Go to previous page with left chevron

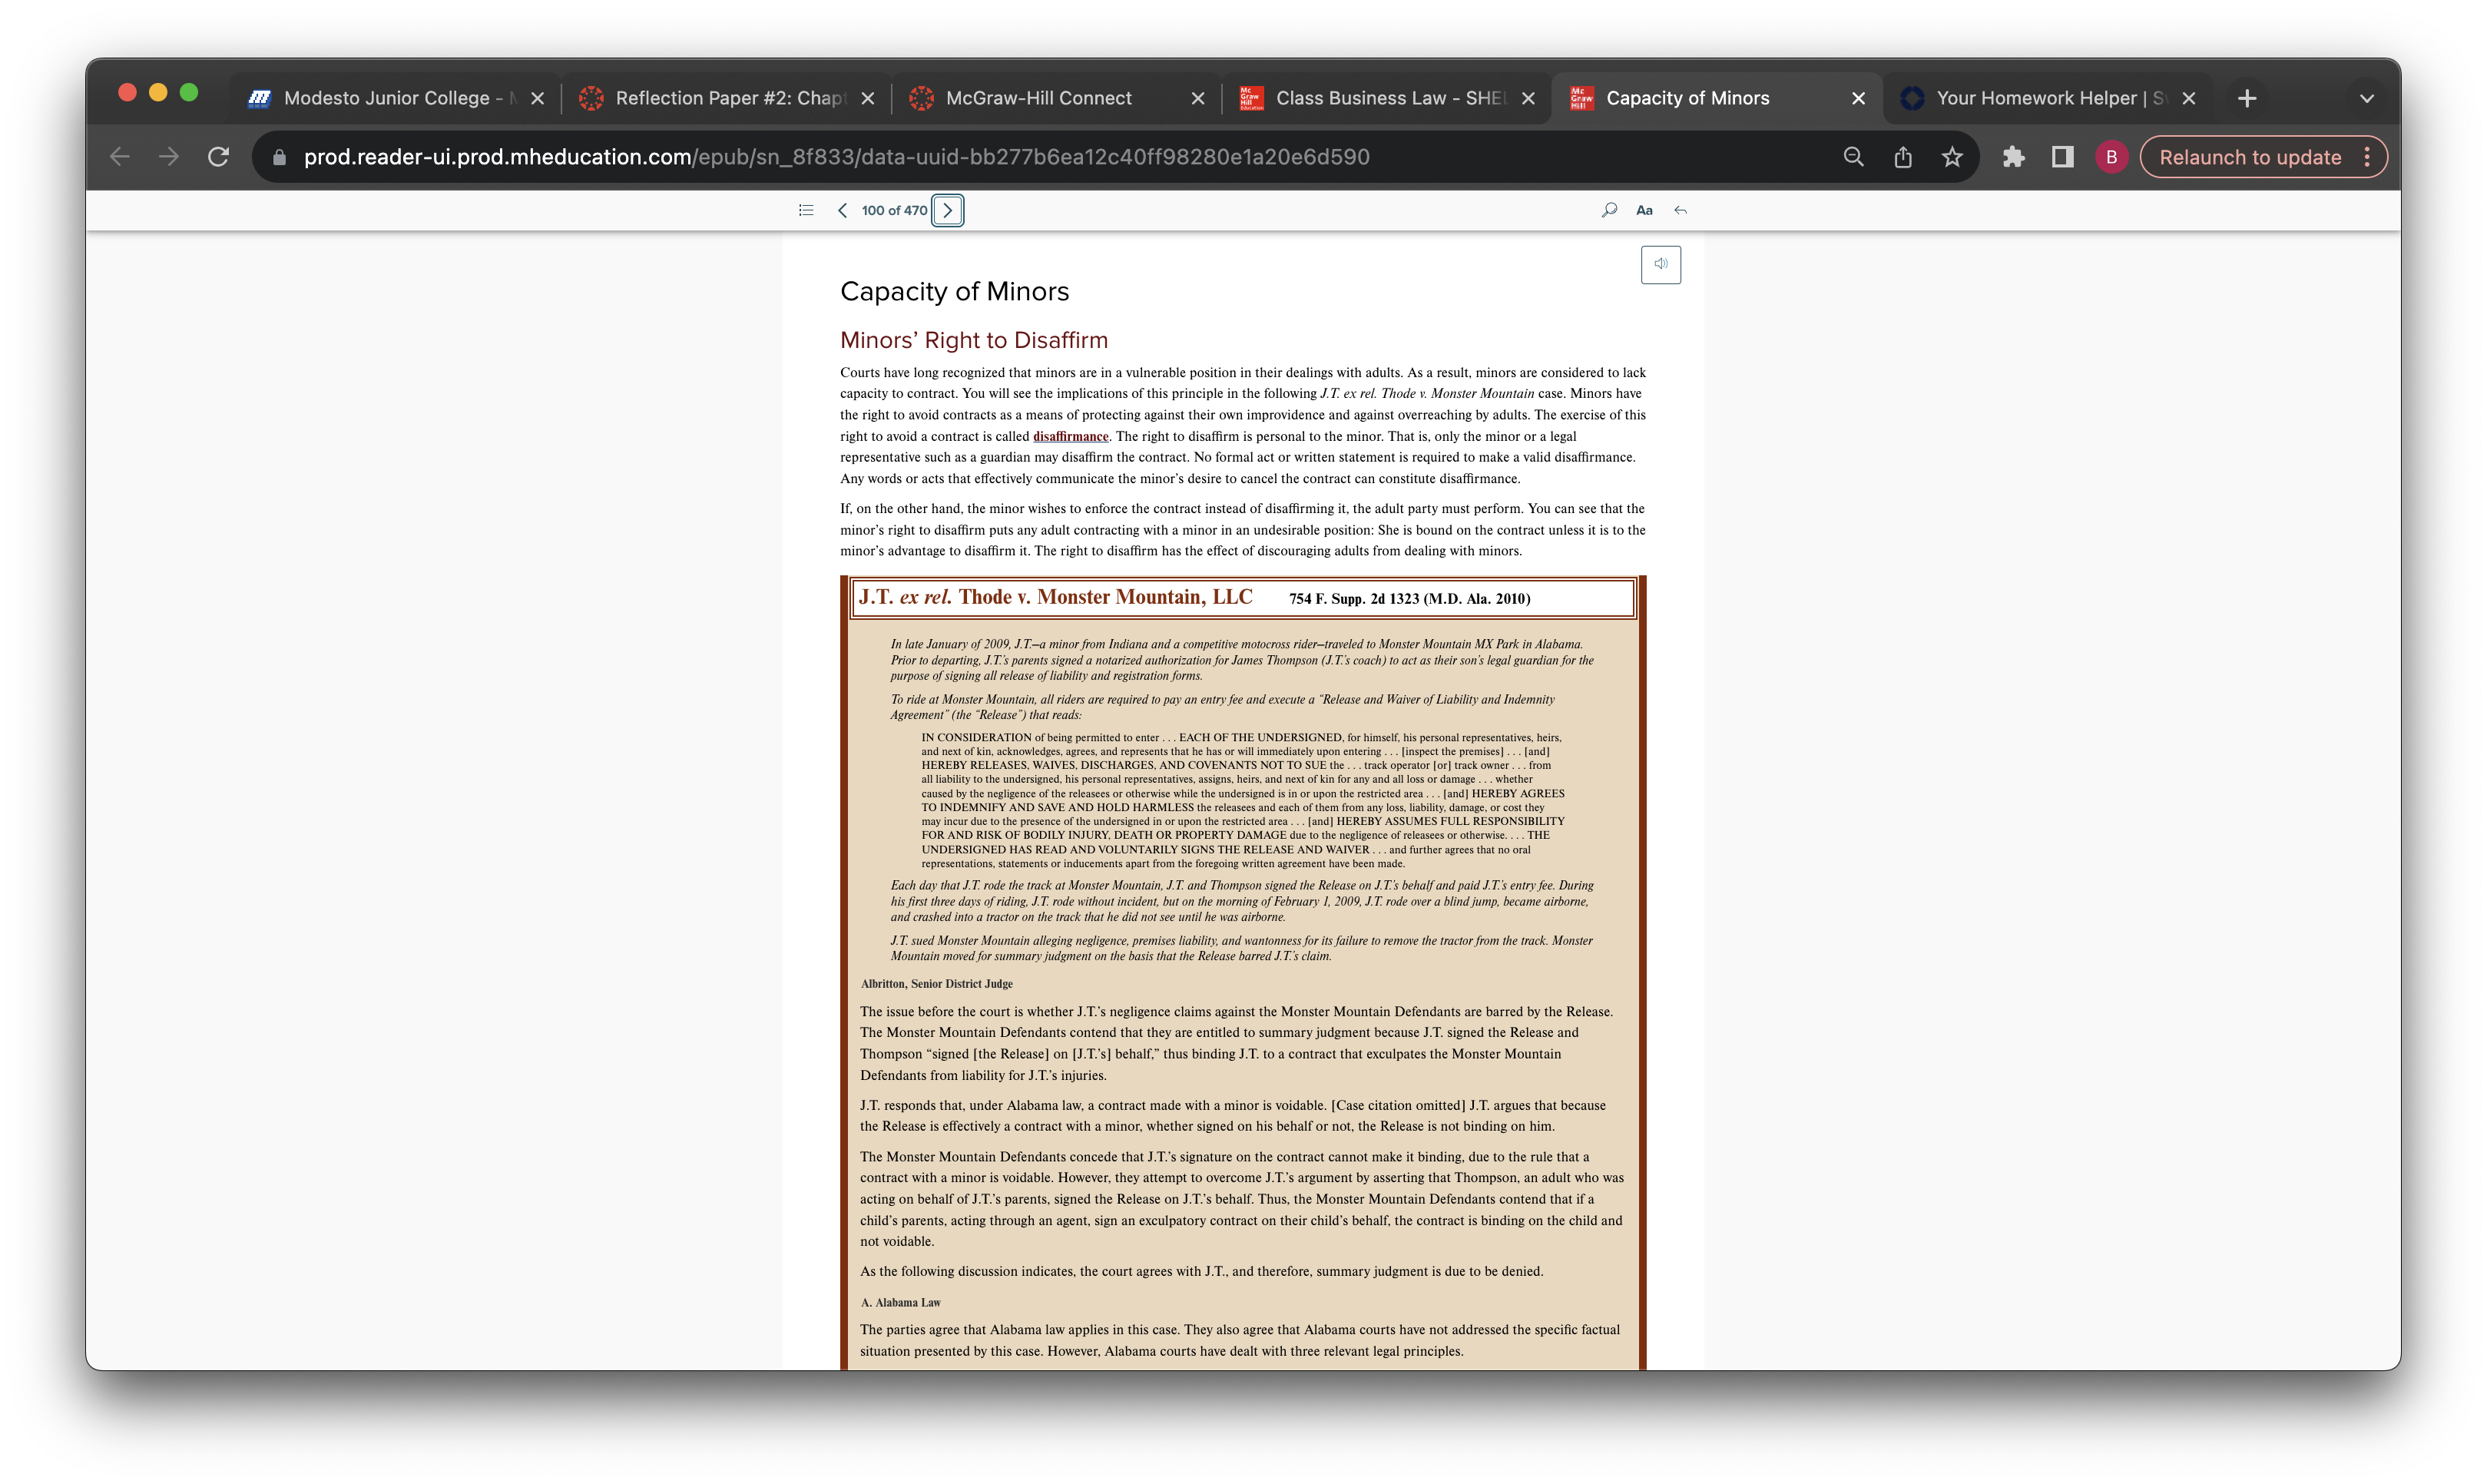(x=843, y=210)
